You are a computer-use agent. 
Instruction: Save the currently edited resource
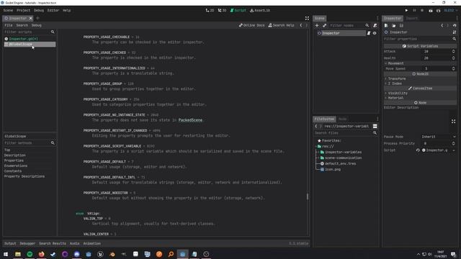pos(401,26)
